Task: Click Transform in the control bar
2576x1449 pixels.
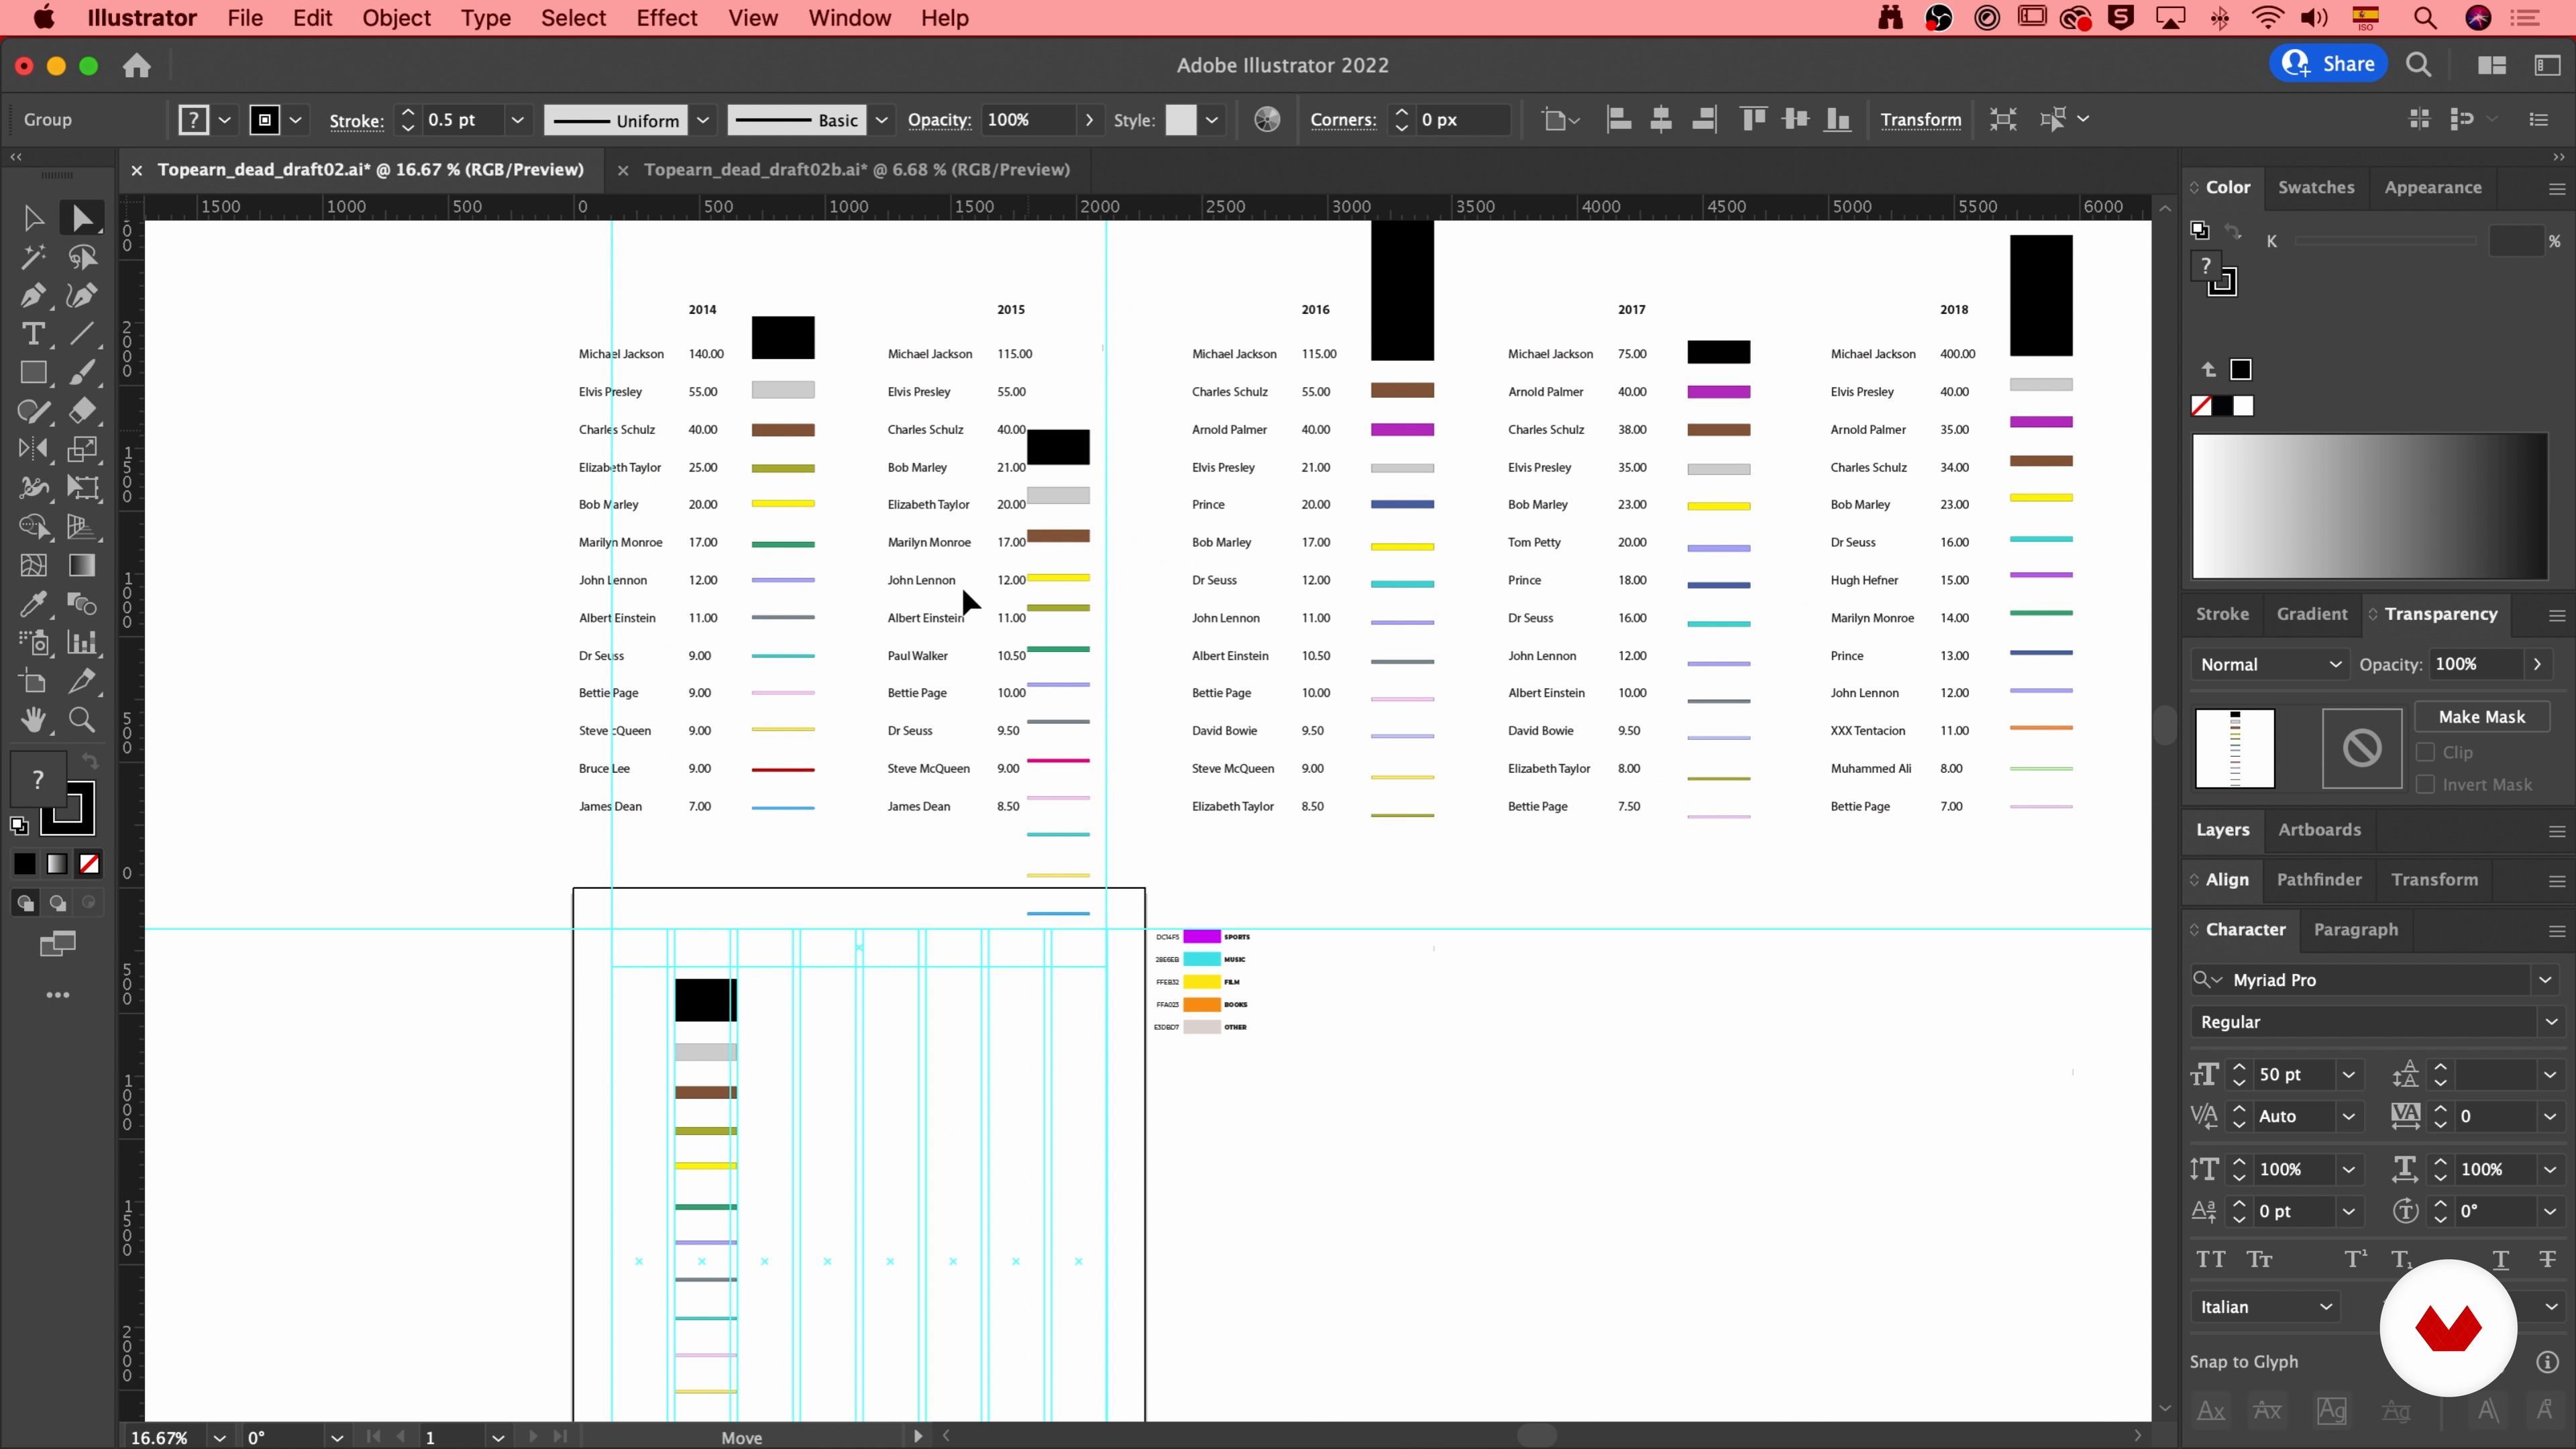Action: [x=1920, y=120]
